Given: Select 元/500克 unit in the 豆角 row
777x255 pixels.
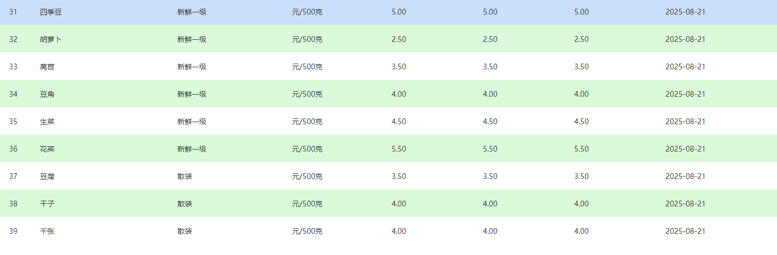Looking at the screenshot, I should pyautogui.click(x=307, y=94).
